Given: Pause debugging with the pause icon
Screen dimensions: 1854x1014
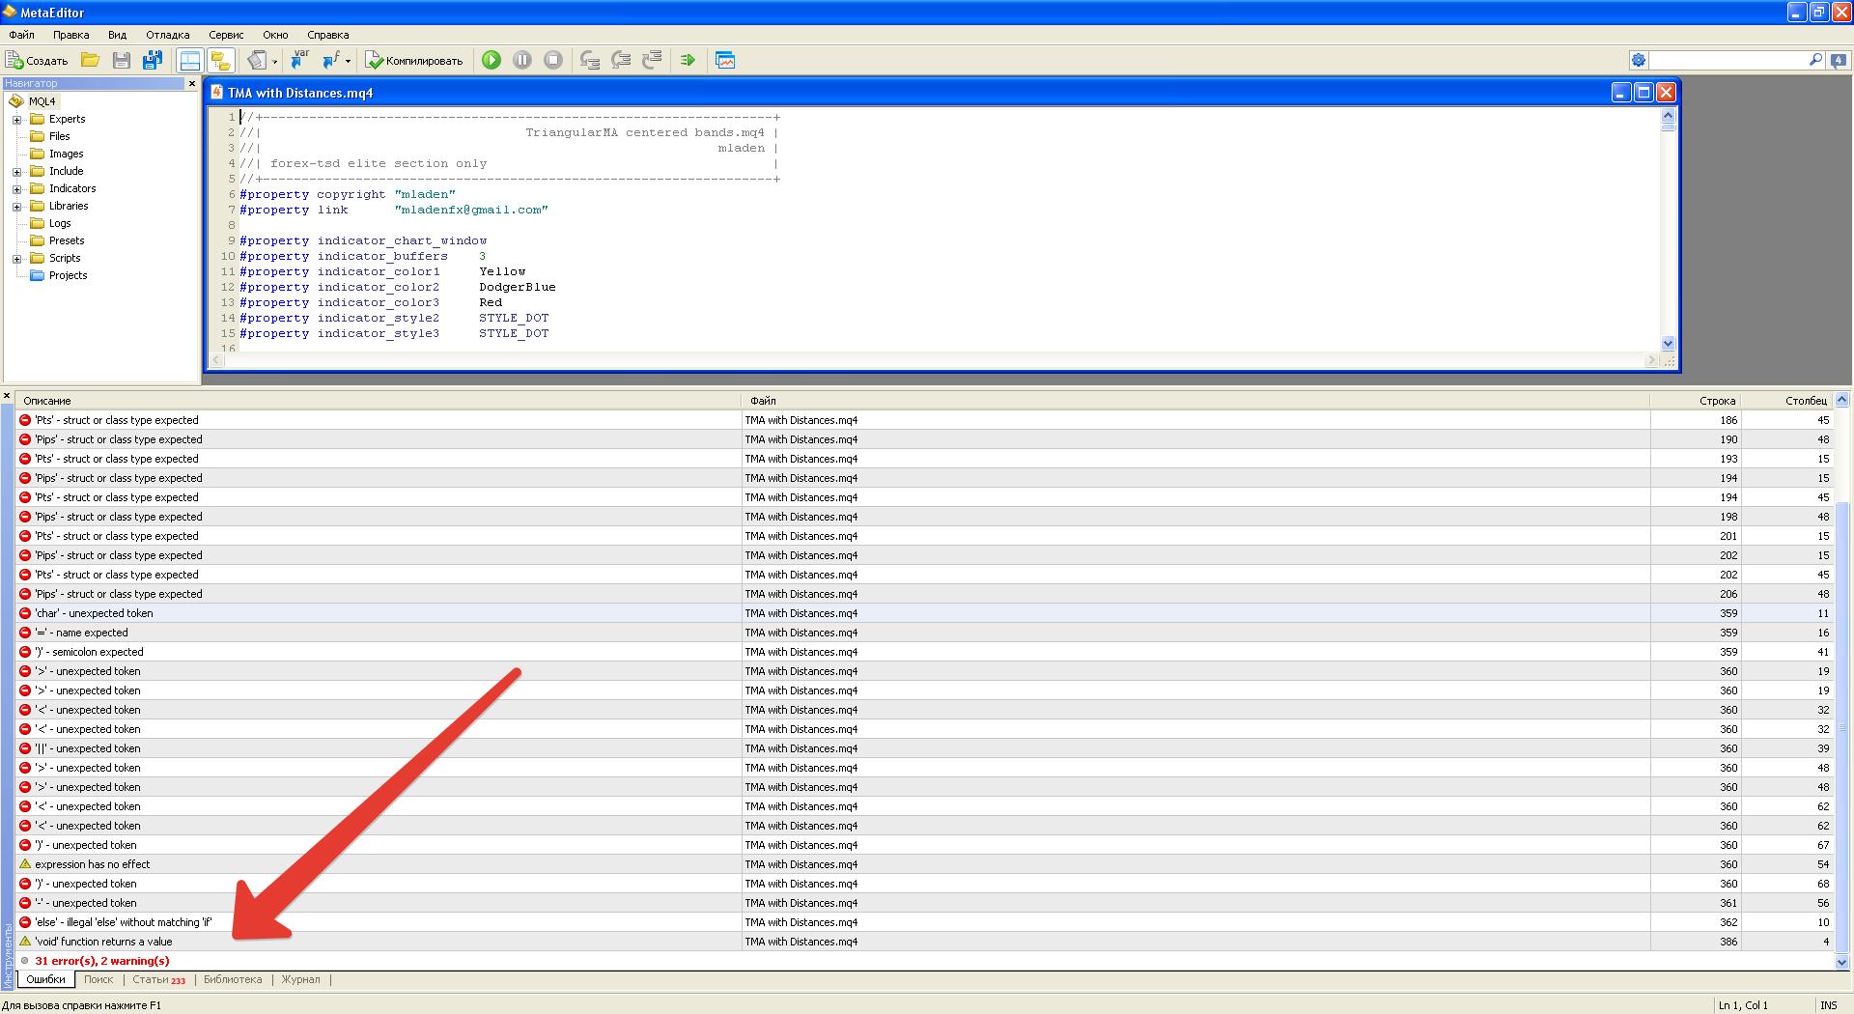Looking at the screenshot, I should coord(522,60).
